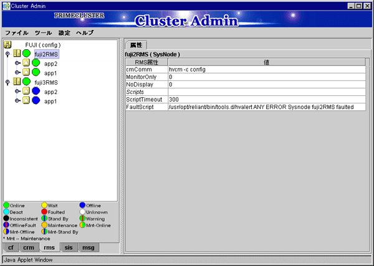This screenshot has height=266, width=374.
Task: Collapse the fuji2RMS tree node
Action: click(x=7, y=54)
